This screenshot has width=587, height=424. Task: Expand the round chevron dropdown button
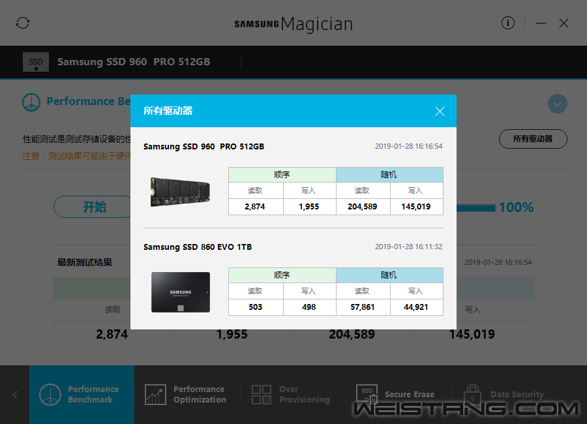tap(558, 104)
